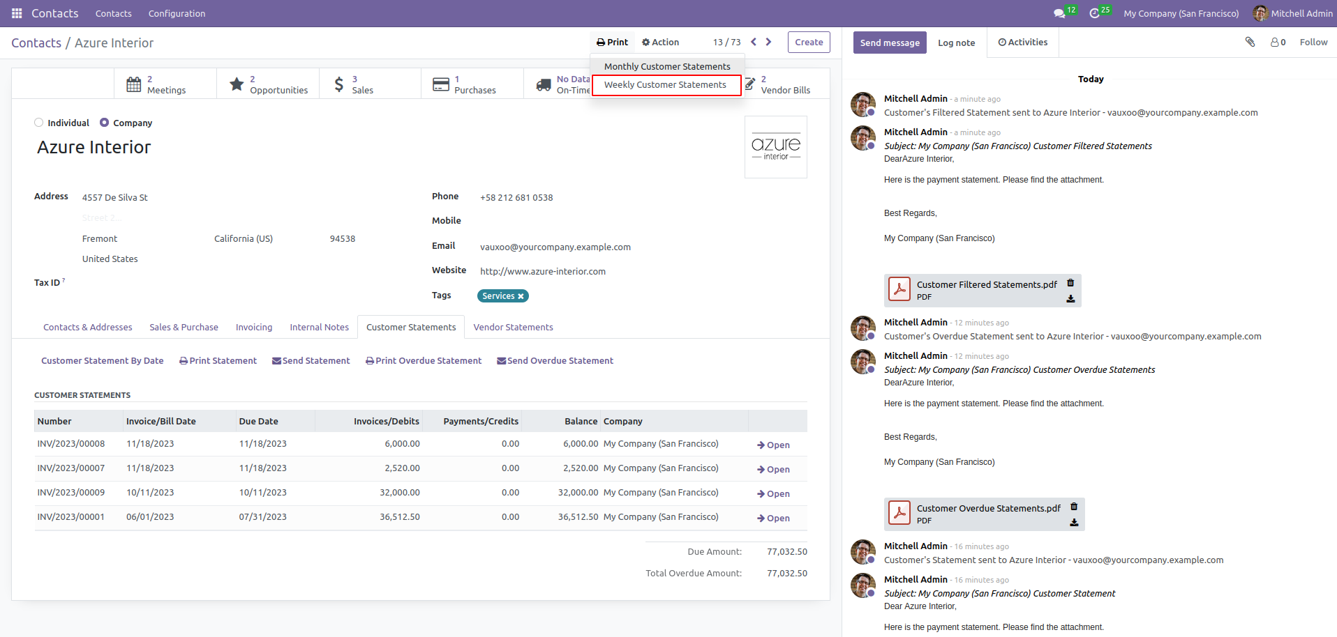Open row INV/2023/00007 with arrow Open
This screenshot has height=637, width=1337.
(773, 469)
